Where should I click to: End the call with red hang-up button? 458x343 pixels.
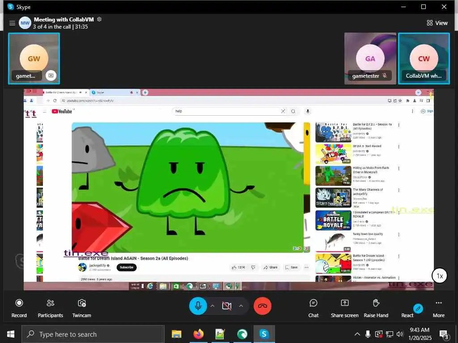click(262, 305)
